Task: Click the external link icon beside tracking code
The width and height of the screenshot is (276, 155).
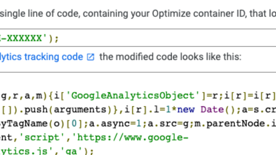Action: pyautogui.click(x=90, y=57)
